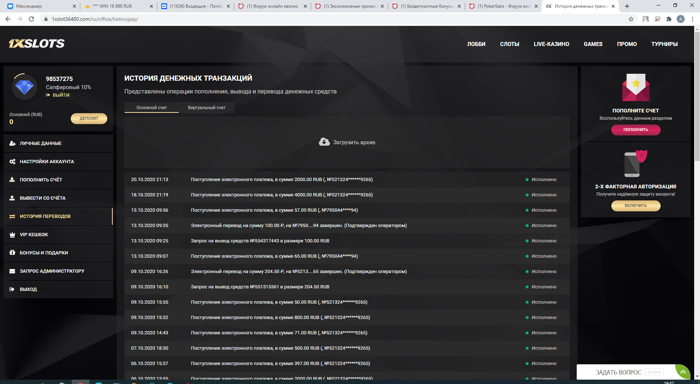700x384 pixels.
Task: Open a new browser tab
Action: point(627,6)
